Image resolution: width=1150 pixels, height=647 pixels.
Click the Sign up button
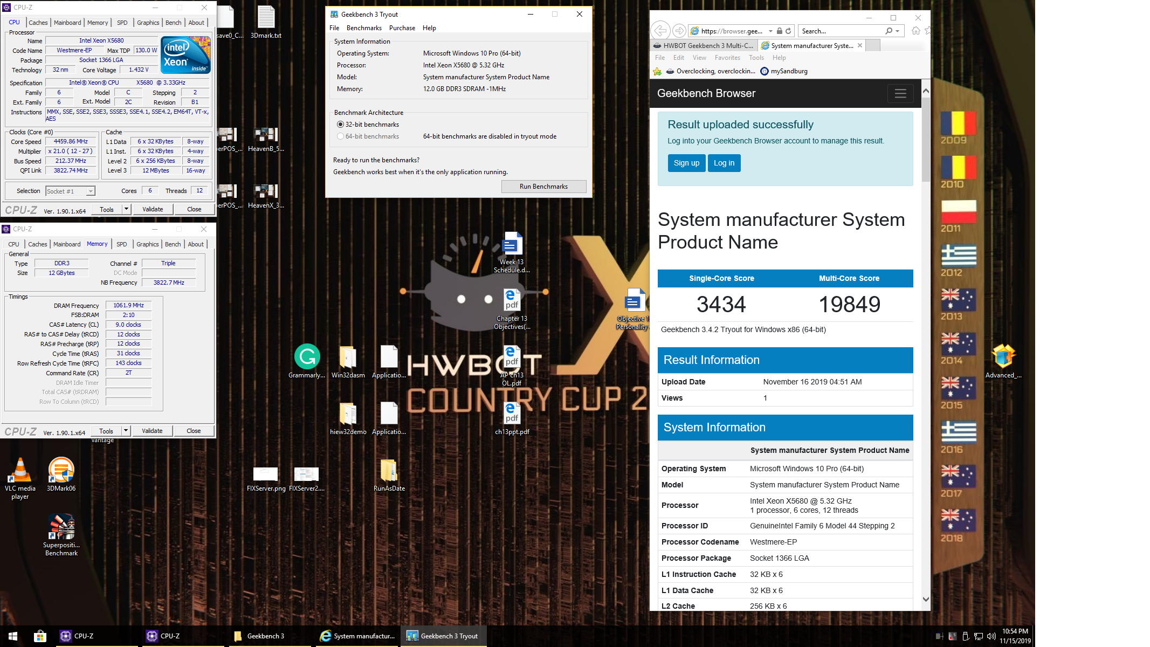[686, 163]
